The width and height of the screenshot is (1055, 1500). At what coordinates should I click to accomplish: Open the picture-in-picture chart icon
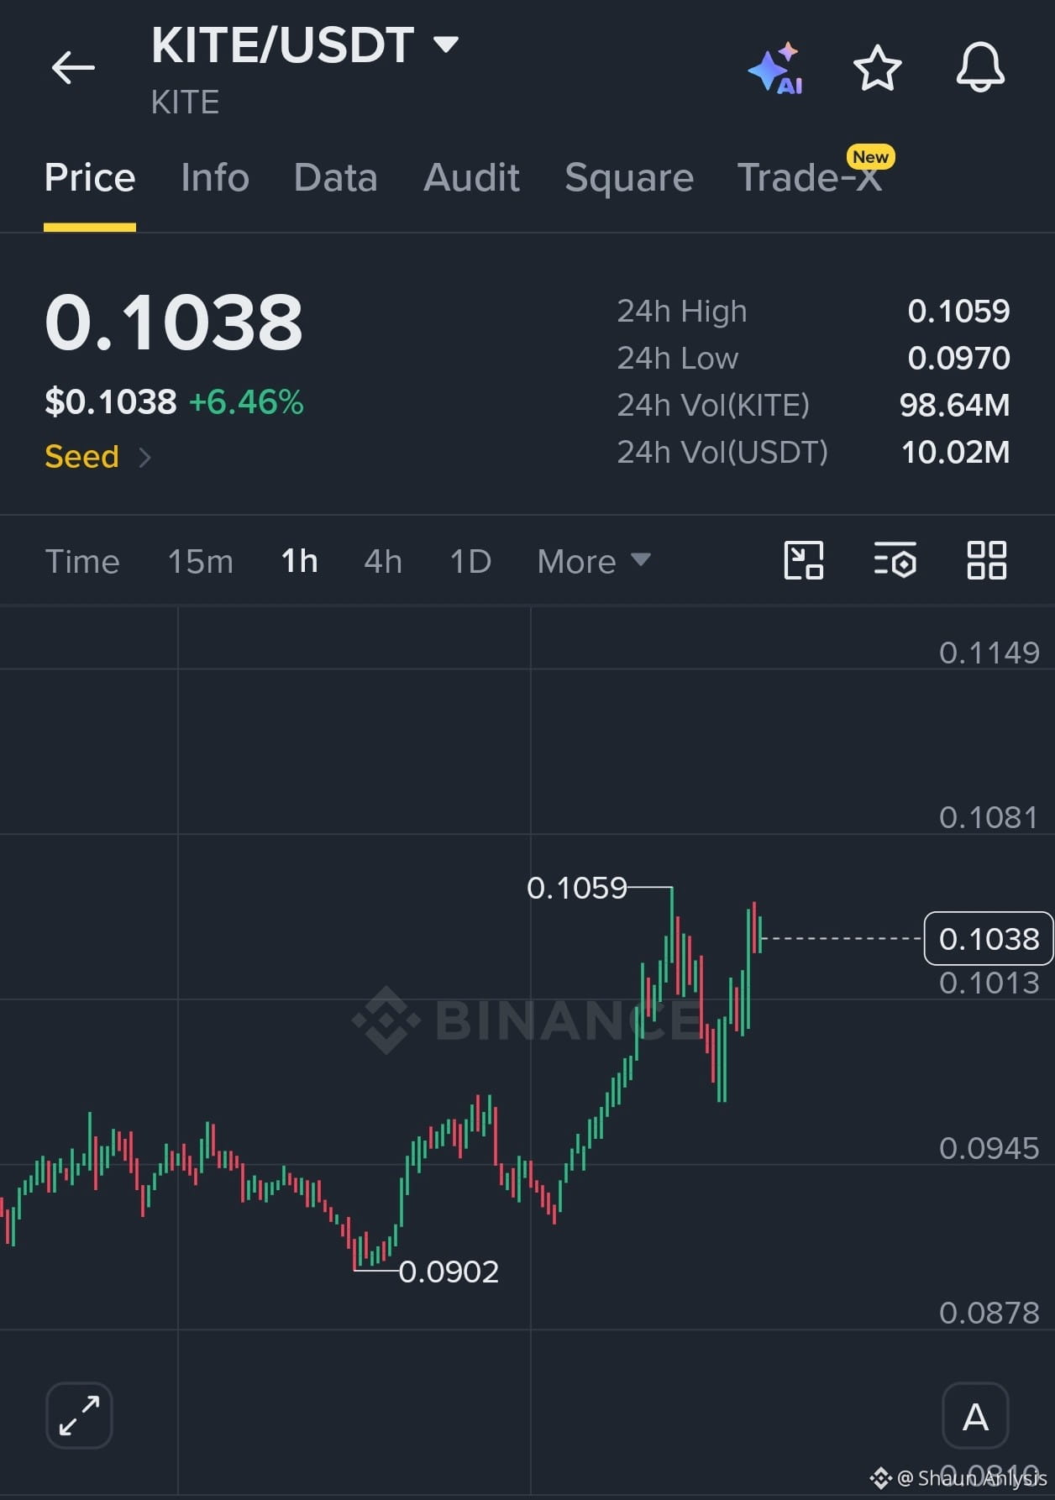pos(803,560)
